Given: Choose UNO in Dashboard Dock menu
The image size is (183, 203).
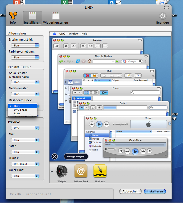Looking at the screenshot, I should coord(23,106).
